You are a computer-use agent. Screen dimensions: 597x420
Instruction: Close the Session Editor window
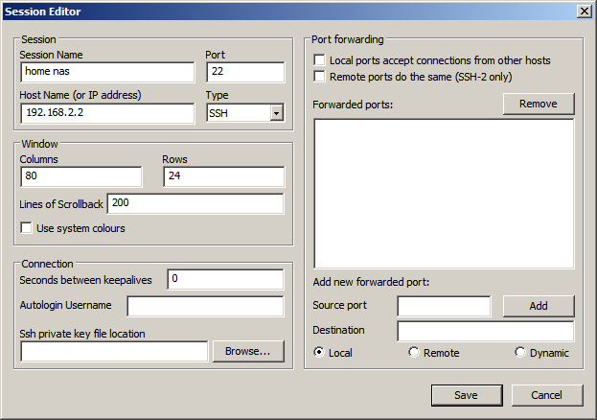(585, 12)
